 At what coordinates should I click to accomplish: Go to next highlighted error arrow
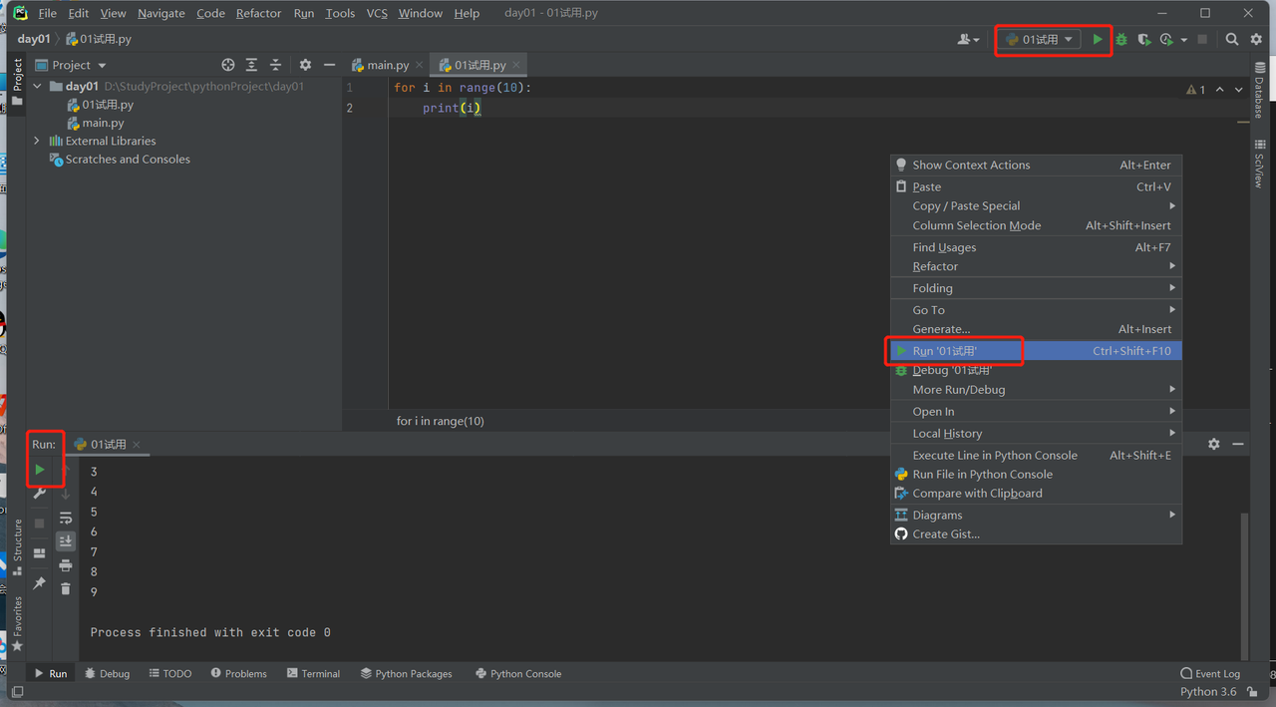tap(1239, 90)
